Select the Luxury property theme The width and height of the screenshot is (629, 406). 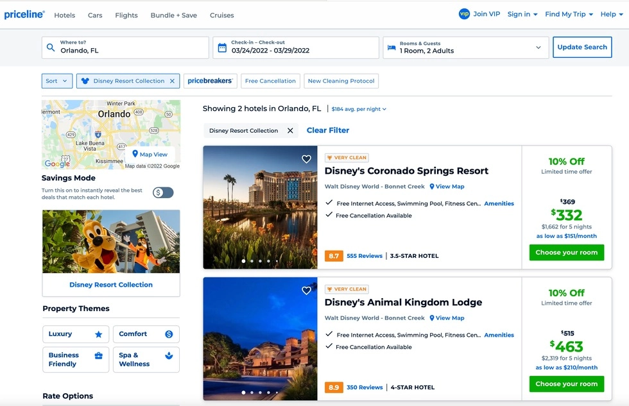tap(76, 334)
